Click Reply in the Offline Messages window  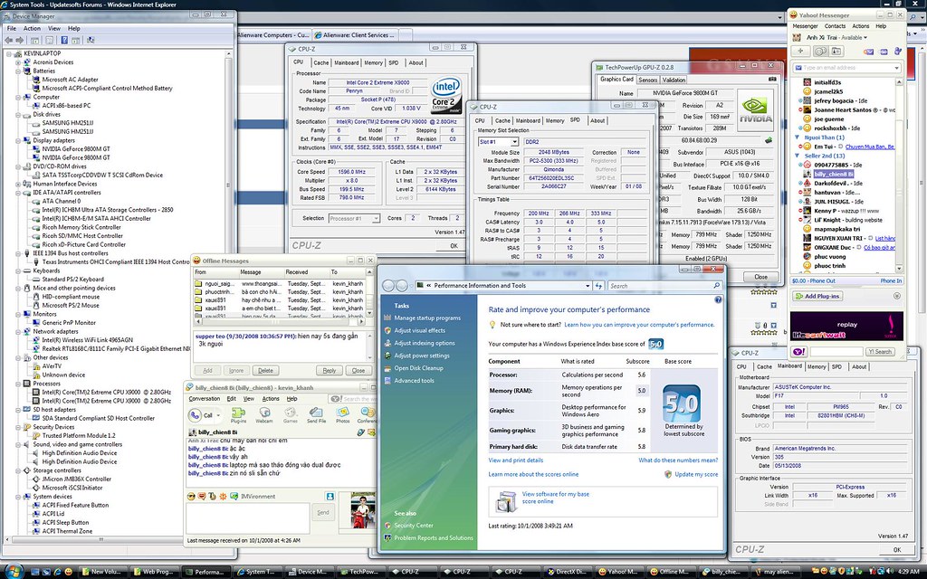330,370
